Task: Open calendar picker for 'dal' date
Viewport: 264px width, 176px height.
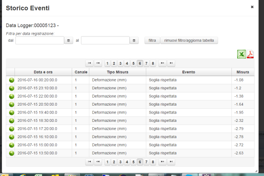Action: point(69,40)
